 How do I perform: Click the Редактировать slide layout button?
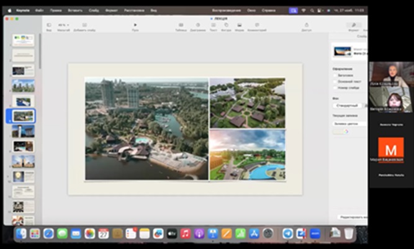click(353, 217)
